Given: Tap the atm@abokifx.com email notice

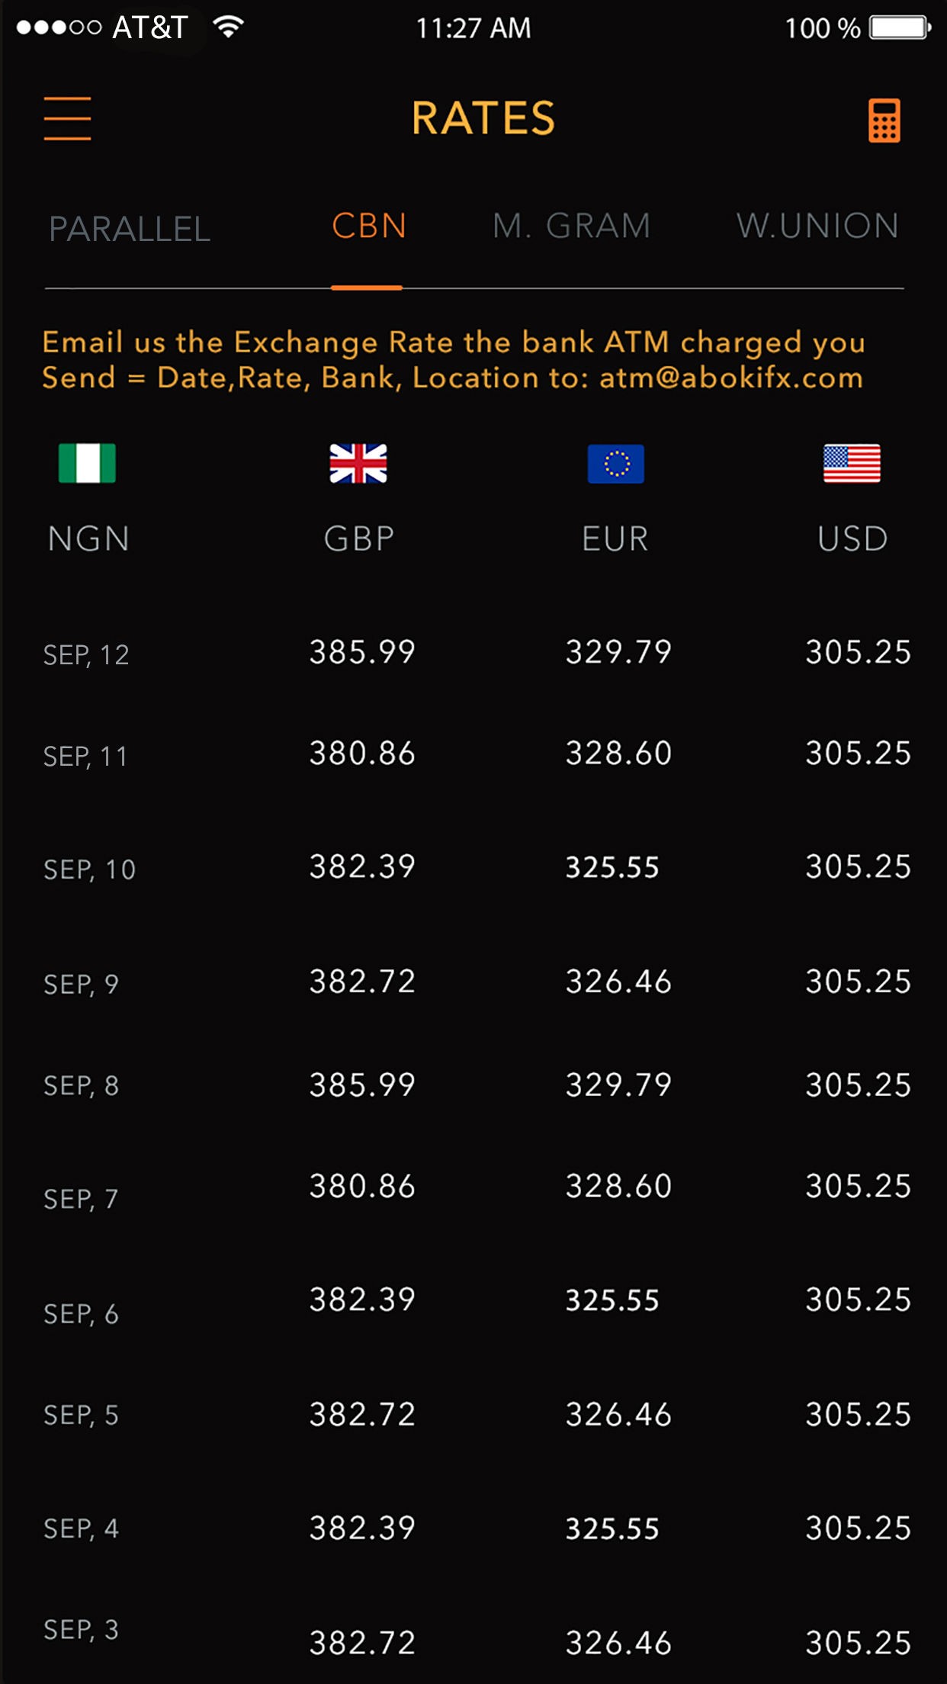Looking at the screenshot, I should point(453,360).
